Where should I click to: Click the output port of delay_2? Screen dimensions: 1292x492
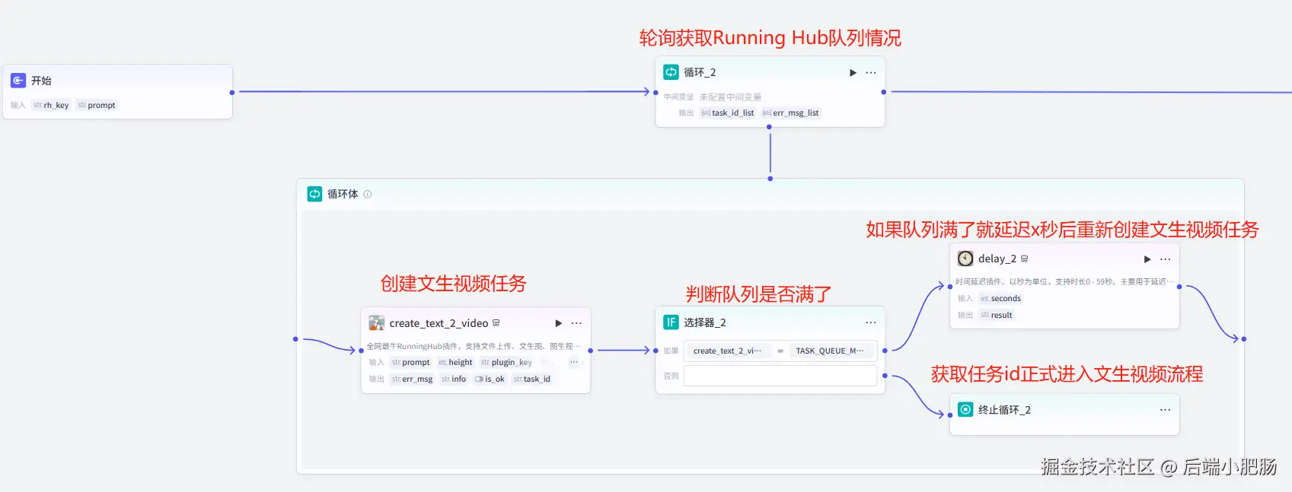pos(1179,287)
